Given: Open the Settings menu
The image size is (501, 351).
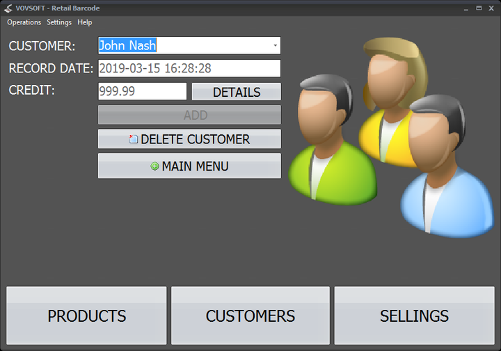Looking at the screenshot, I should (59, 22).
